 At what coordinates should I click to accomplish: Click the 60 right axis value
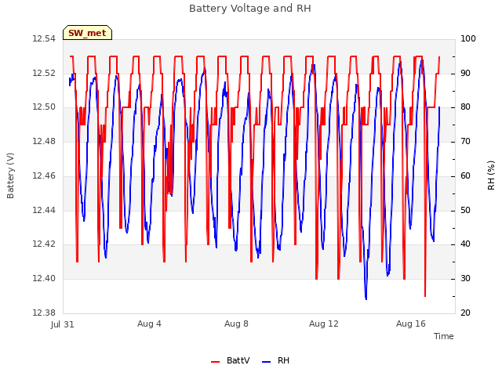[x=465, y=175]
